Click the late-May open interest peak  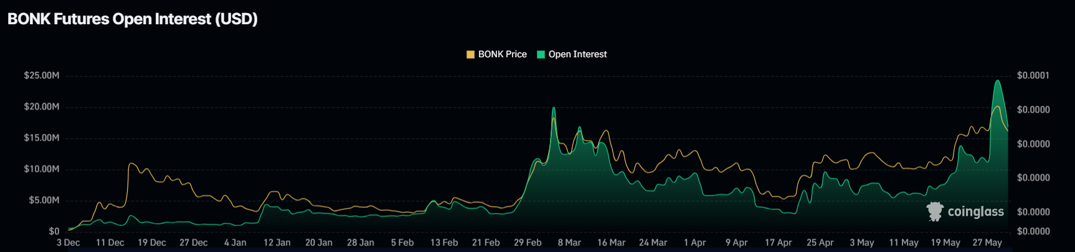point(998,81)
